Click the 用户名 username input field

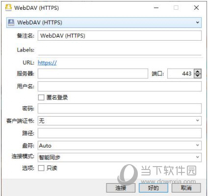pos(120,86)
